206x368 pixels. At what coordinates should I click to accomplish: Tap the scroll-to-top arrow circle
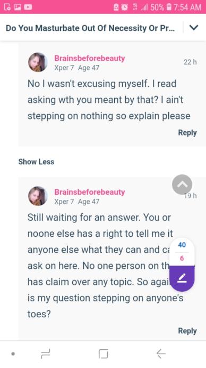tap(182, 185)
